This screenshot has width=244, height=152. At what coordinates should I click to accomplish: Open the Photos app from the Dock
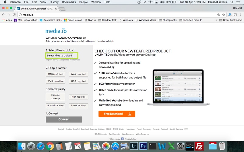tap(106, 146)
